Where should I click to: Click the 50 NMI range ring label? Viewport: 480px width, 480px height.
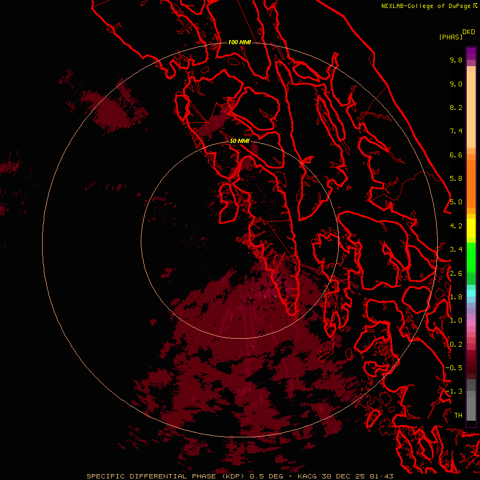click(x=239, y=141)
